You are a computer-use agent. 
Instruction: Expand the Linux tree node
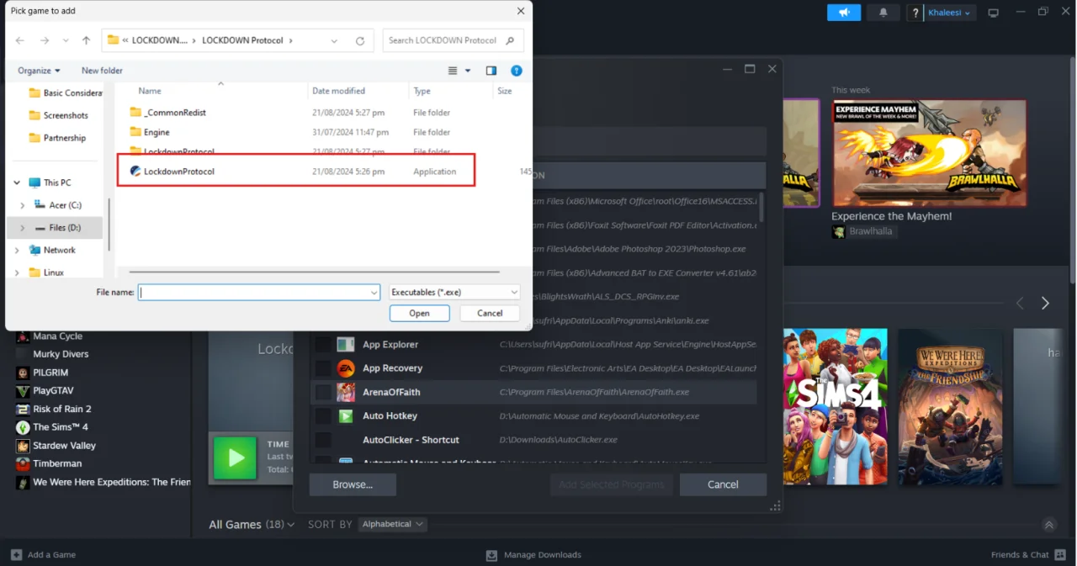pos(17,272)
